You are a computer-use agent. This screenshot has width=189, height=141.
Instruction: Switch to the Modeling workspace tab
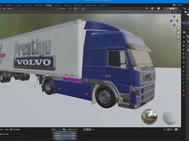9,5
